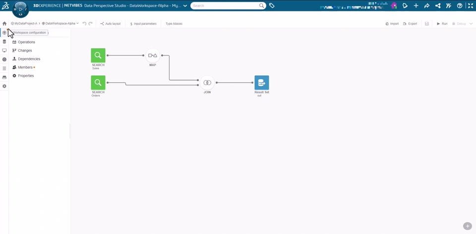Click the tag icon beside search
Screen dimensions: 476x234
click(x=272, y=5)
